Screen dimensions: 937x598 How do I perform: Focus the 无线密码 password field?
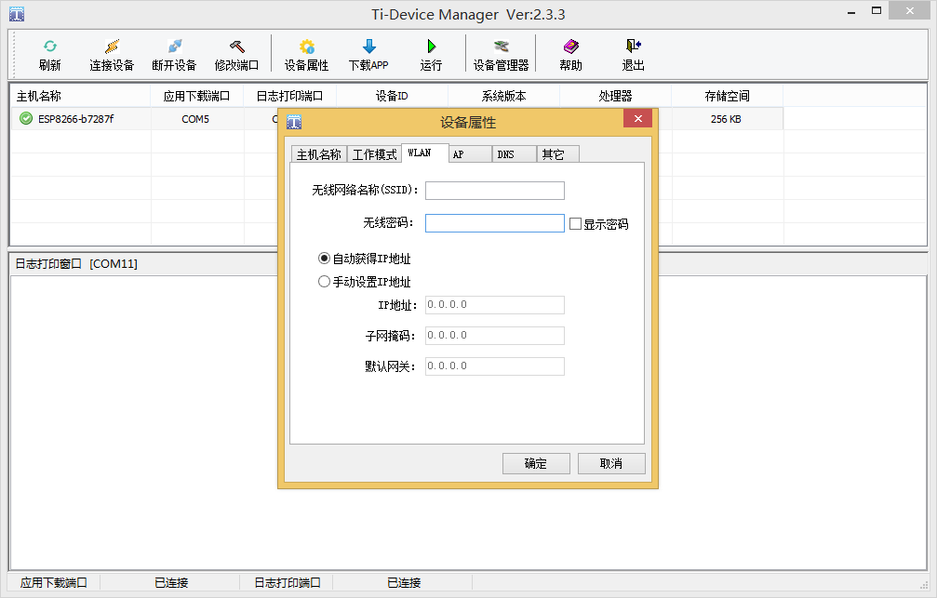[x=495, y=223]
